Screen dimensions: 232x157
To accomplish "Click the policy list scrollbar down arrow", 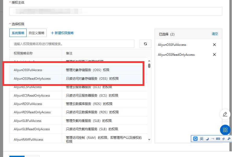I will point(149,140).
